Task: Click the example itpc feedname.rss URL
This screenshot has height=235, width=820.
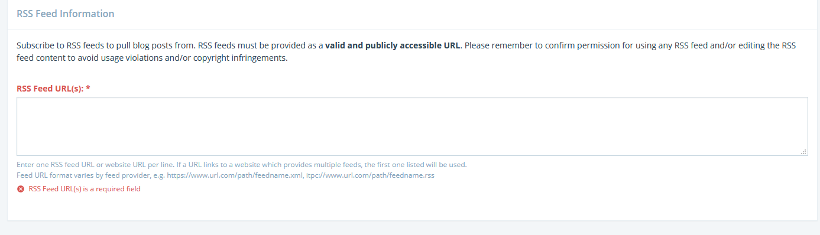Action: pos(370,176)
